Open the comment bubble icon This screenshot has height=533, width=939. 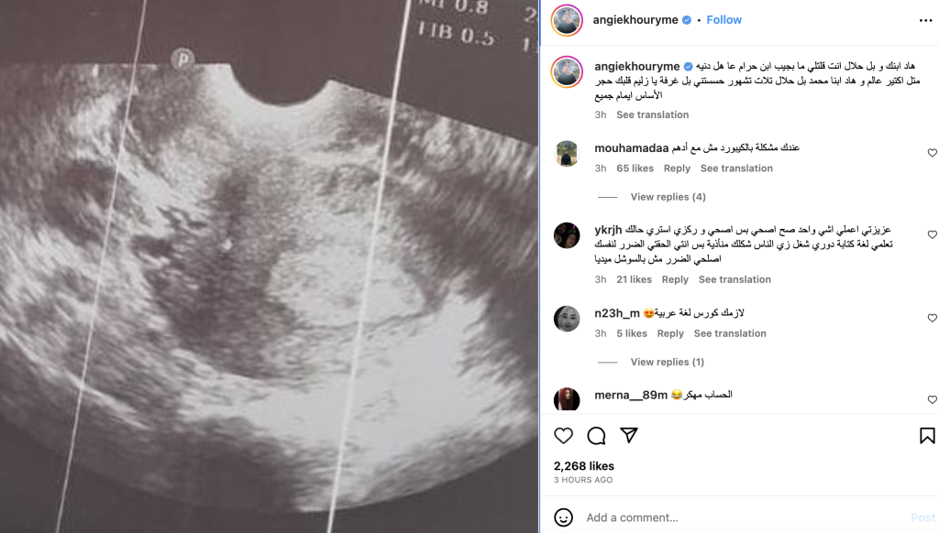596,436
